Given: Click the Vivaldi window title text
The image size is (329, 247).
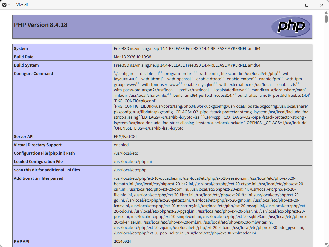Looking at the screenshot, I should (22, 5).
